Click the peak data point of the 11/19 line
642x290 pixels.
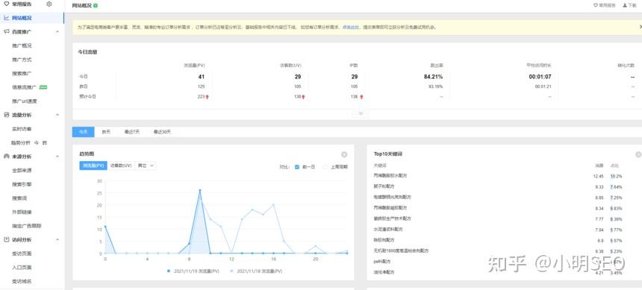pyautogui.click(x=200, y=190)
